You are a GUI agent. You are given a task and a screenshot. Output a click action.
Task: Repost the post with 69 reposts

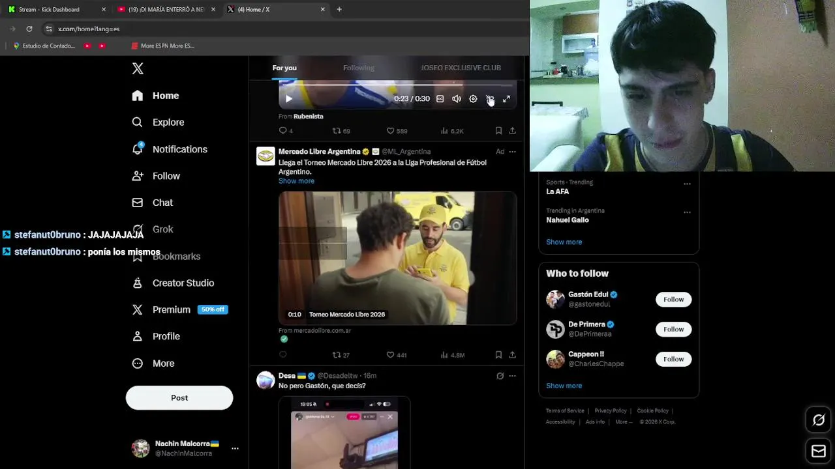pyautogui.click(x=341, y=131)
